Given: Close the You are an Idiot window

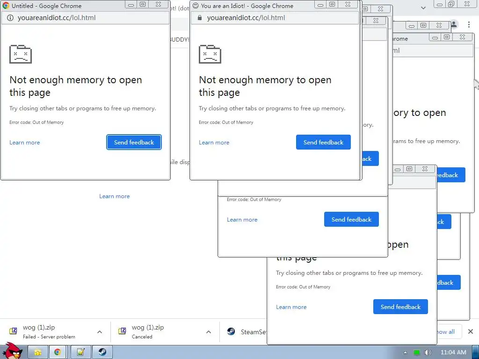Looking at the screenshot, I should point(348,4).
